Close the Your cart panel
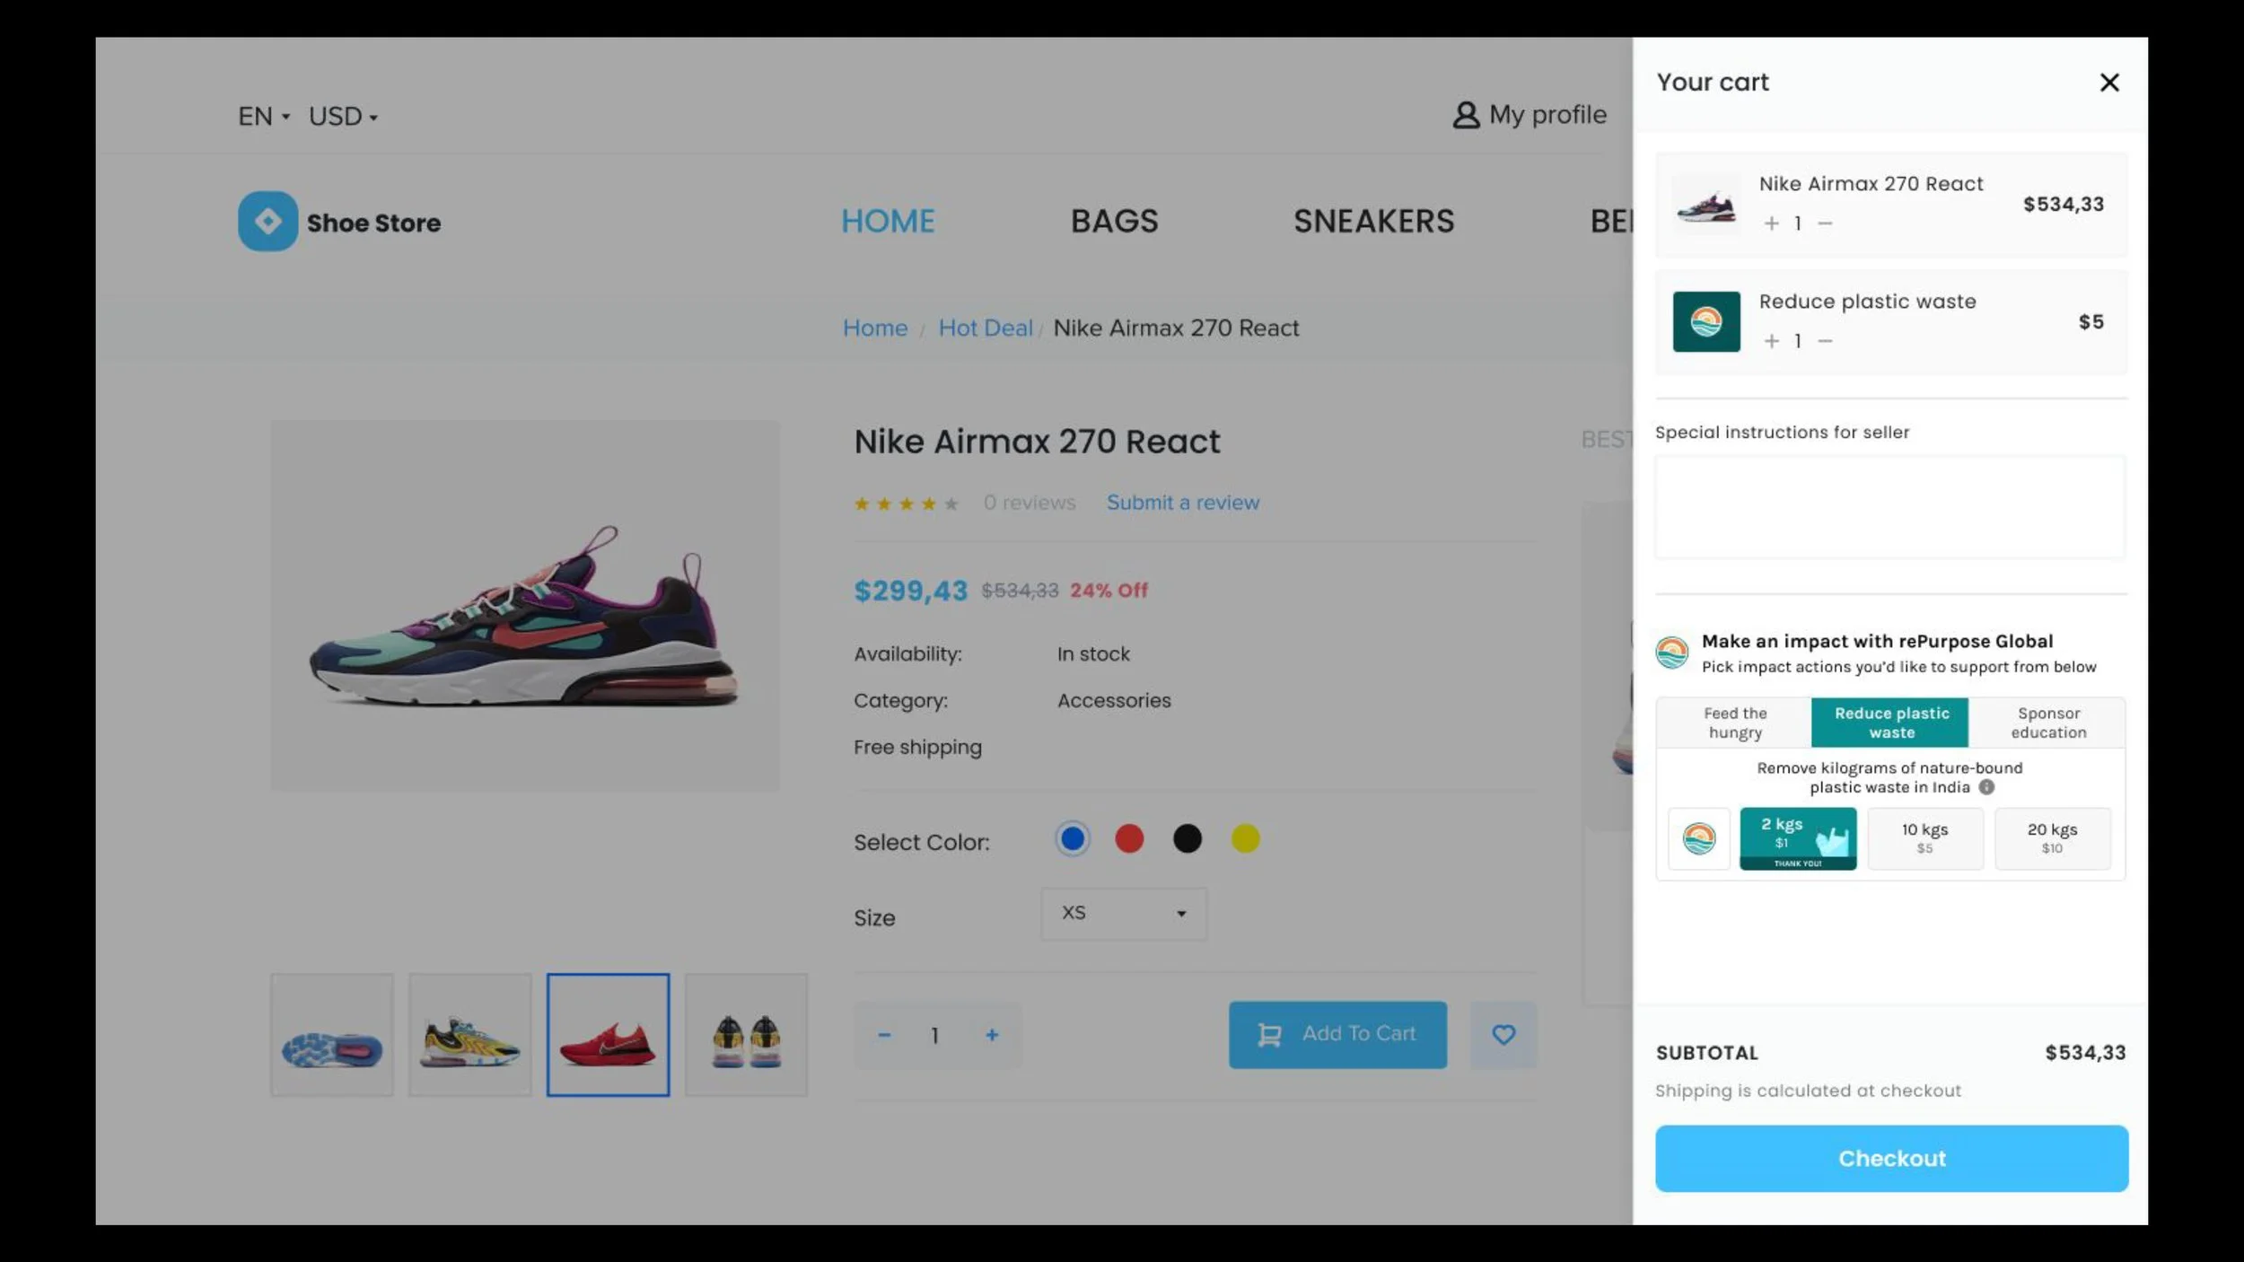The height and width of the screenshot is (1262, 2244). click(2108, 83)
